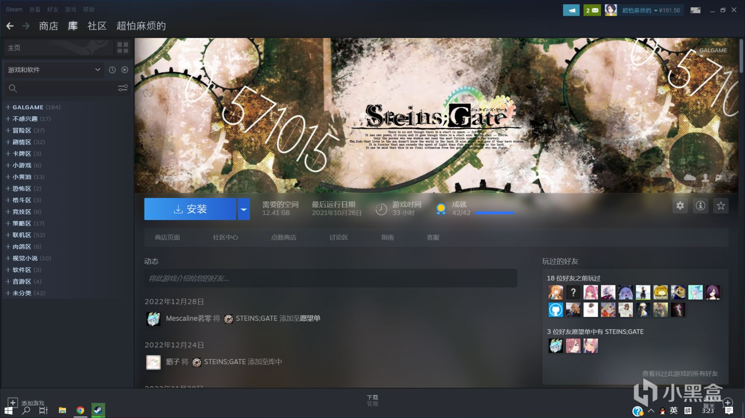Go to 商店 tab
Image resolution: width=745 pixels, height=418 pixels.
point(48,26)
